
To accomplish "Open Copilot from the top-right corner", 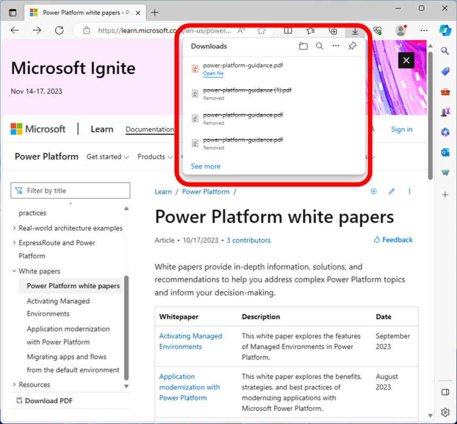I will click(445, 31).
